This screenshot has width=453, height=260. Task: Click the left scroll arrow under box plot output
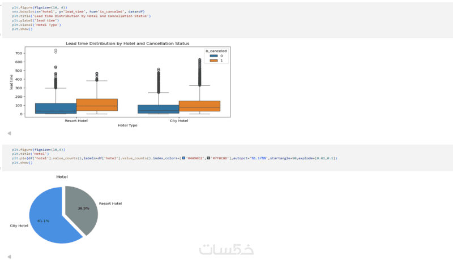click(9, 133)
